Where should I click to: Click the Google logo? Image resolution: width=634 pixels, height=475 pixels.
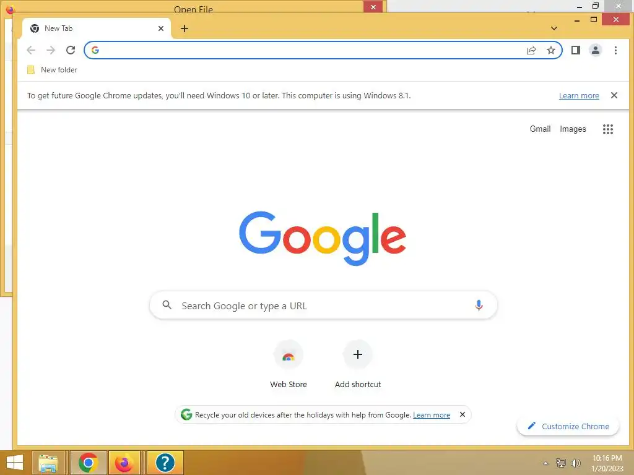click(322, 238)
